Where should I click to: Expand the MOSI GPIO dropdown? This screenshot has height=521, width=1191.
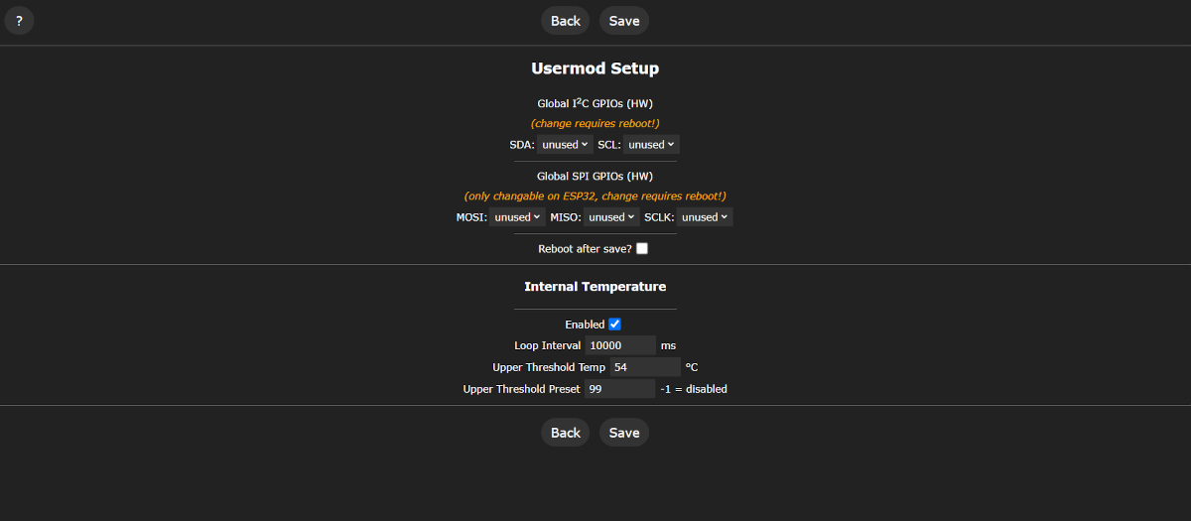pos(517,217)
